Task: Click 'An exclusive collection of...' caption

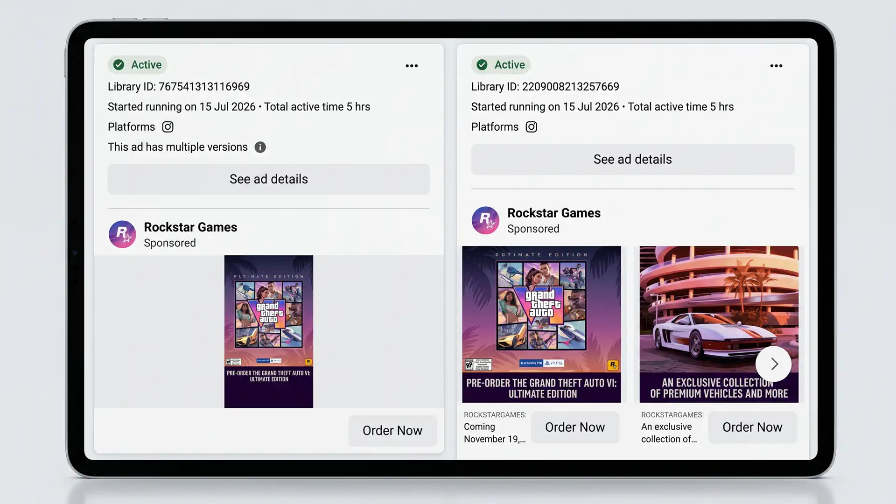Action: (x=669, y=433)
